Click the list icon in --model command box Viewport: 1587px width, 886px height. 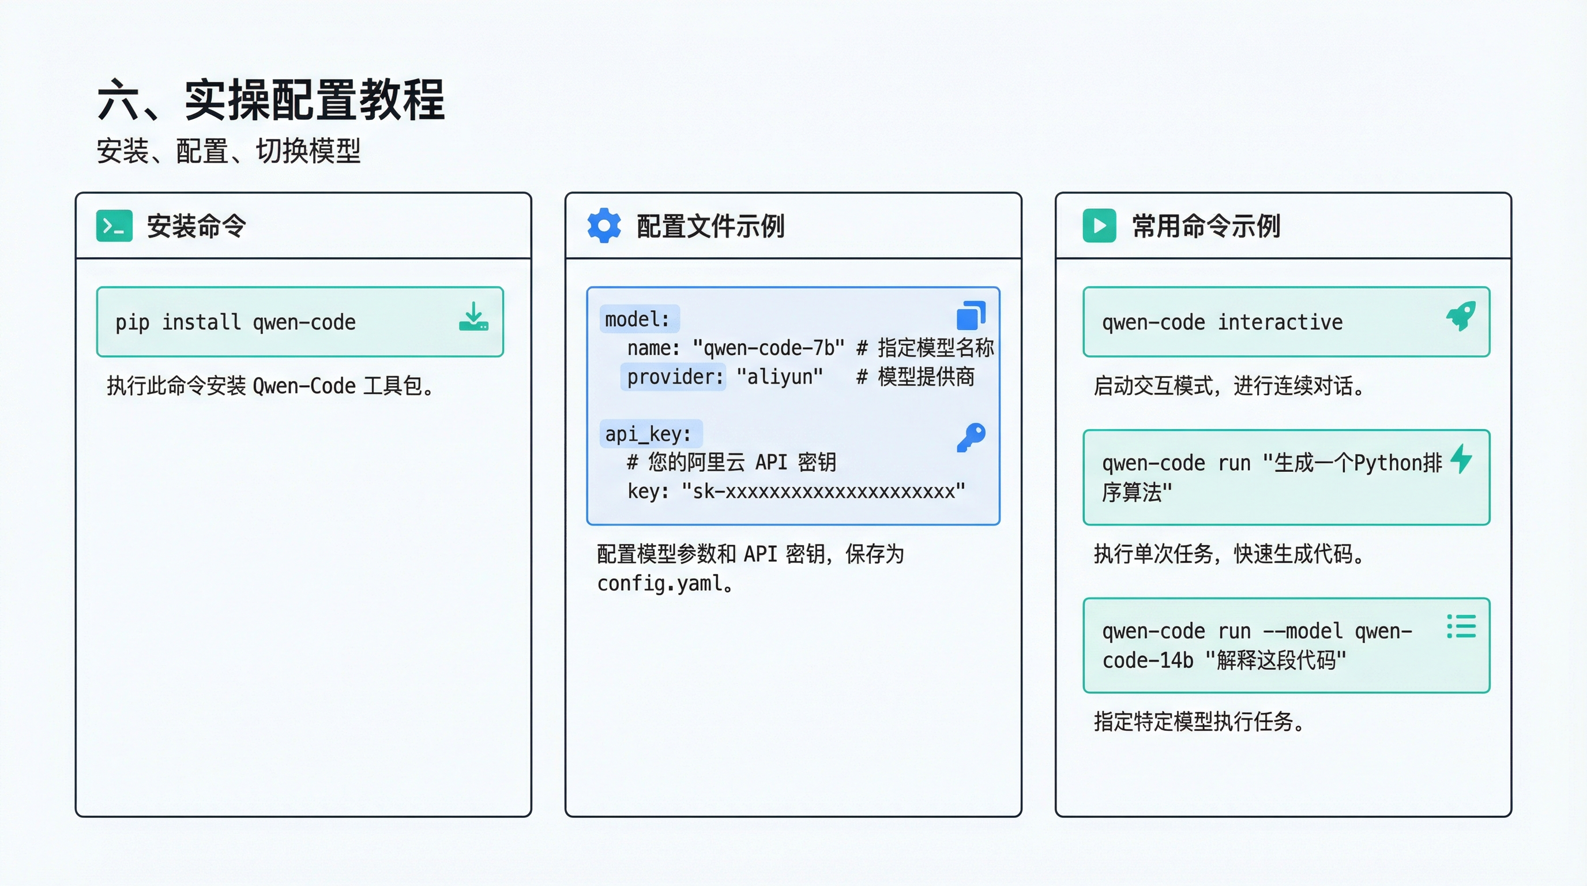(x=1461, y=626)
